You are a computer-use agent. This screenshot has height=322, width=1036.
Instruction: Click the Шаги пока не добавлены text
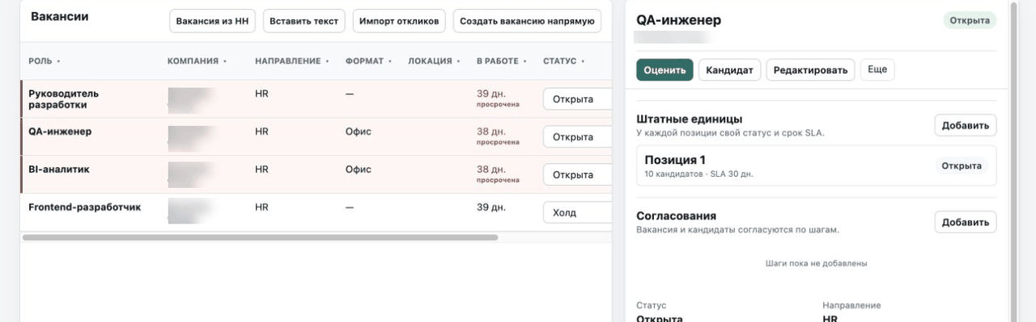(x=817, y=263)
